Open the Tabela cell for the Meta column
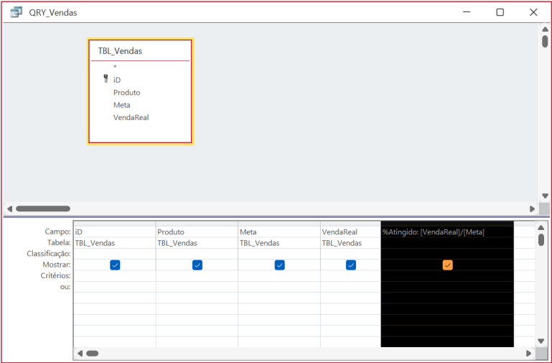The width and height of the screenshot is (552, 363). [x=279, y=243]
